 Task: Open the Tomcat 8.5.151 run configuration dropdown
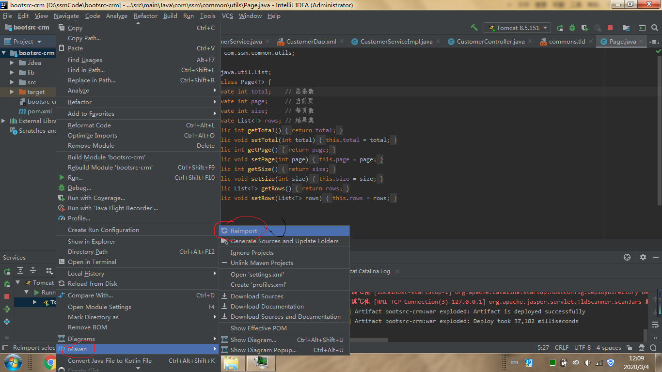point(517,28)
